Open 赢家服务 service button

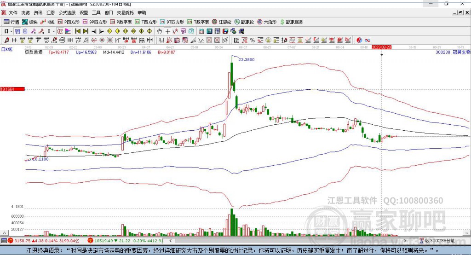(291, 22)
